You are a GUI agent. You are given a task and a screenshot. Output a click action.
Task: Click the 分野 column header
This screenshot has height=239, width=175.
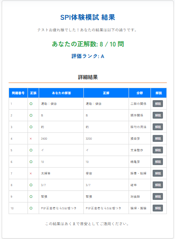coord(140,93)
